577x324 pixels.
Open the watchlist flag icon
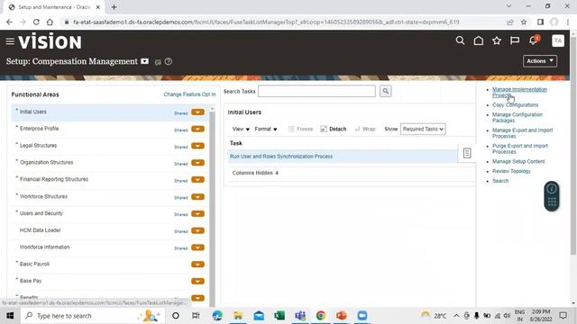[515, 40]
